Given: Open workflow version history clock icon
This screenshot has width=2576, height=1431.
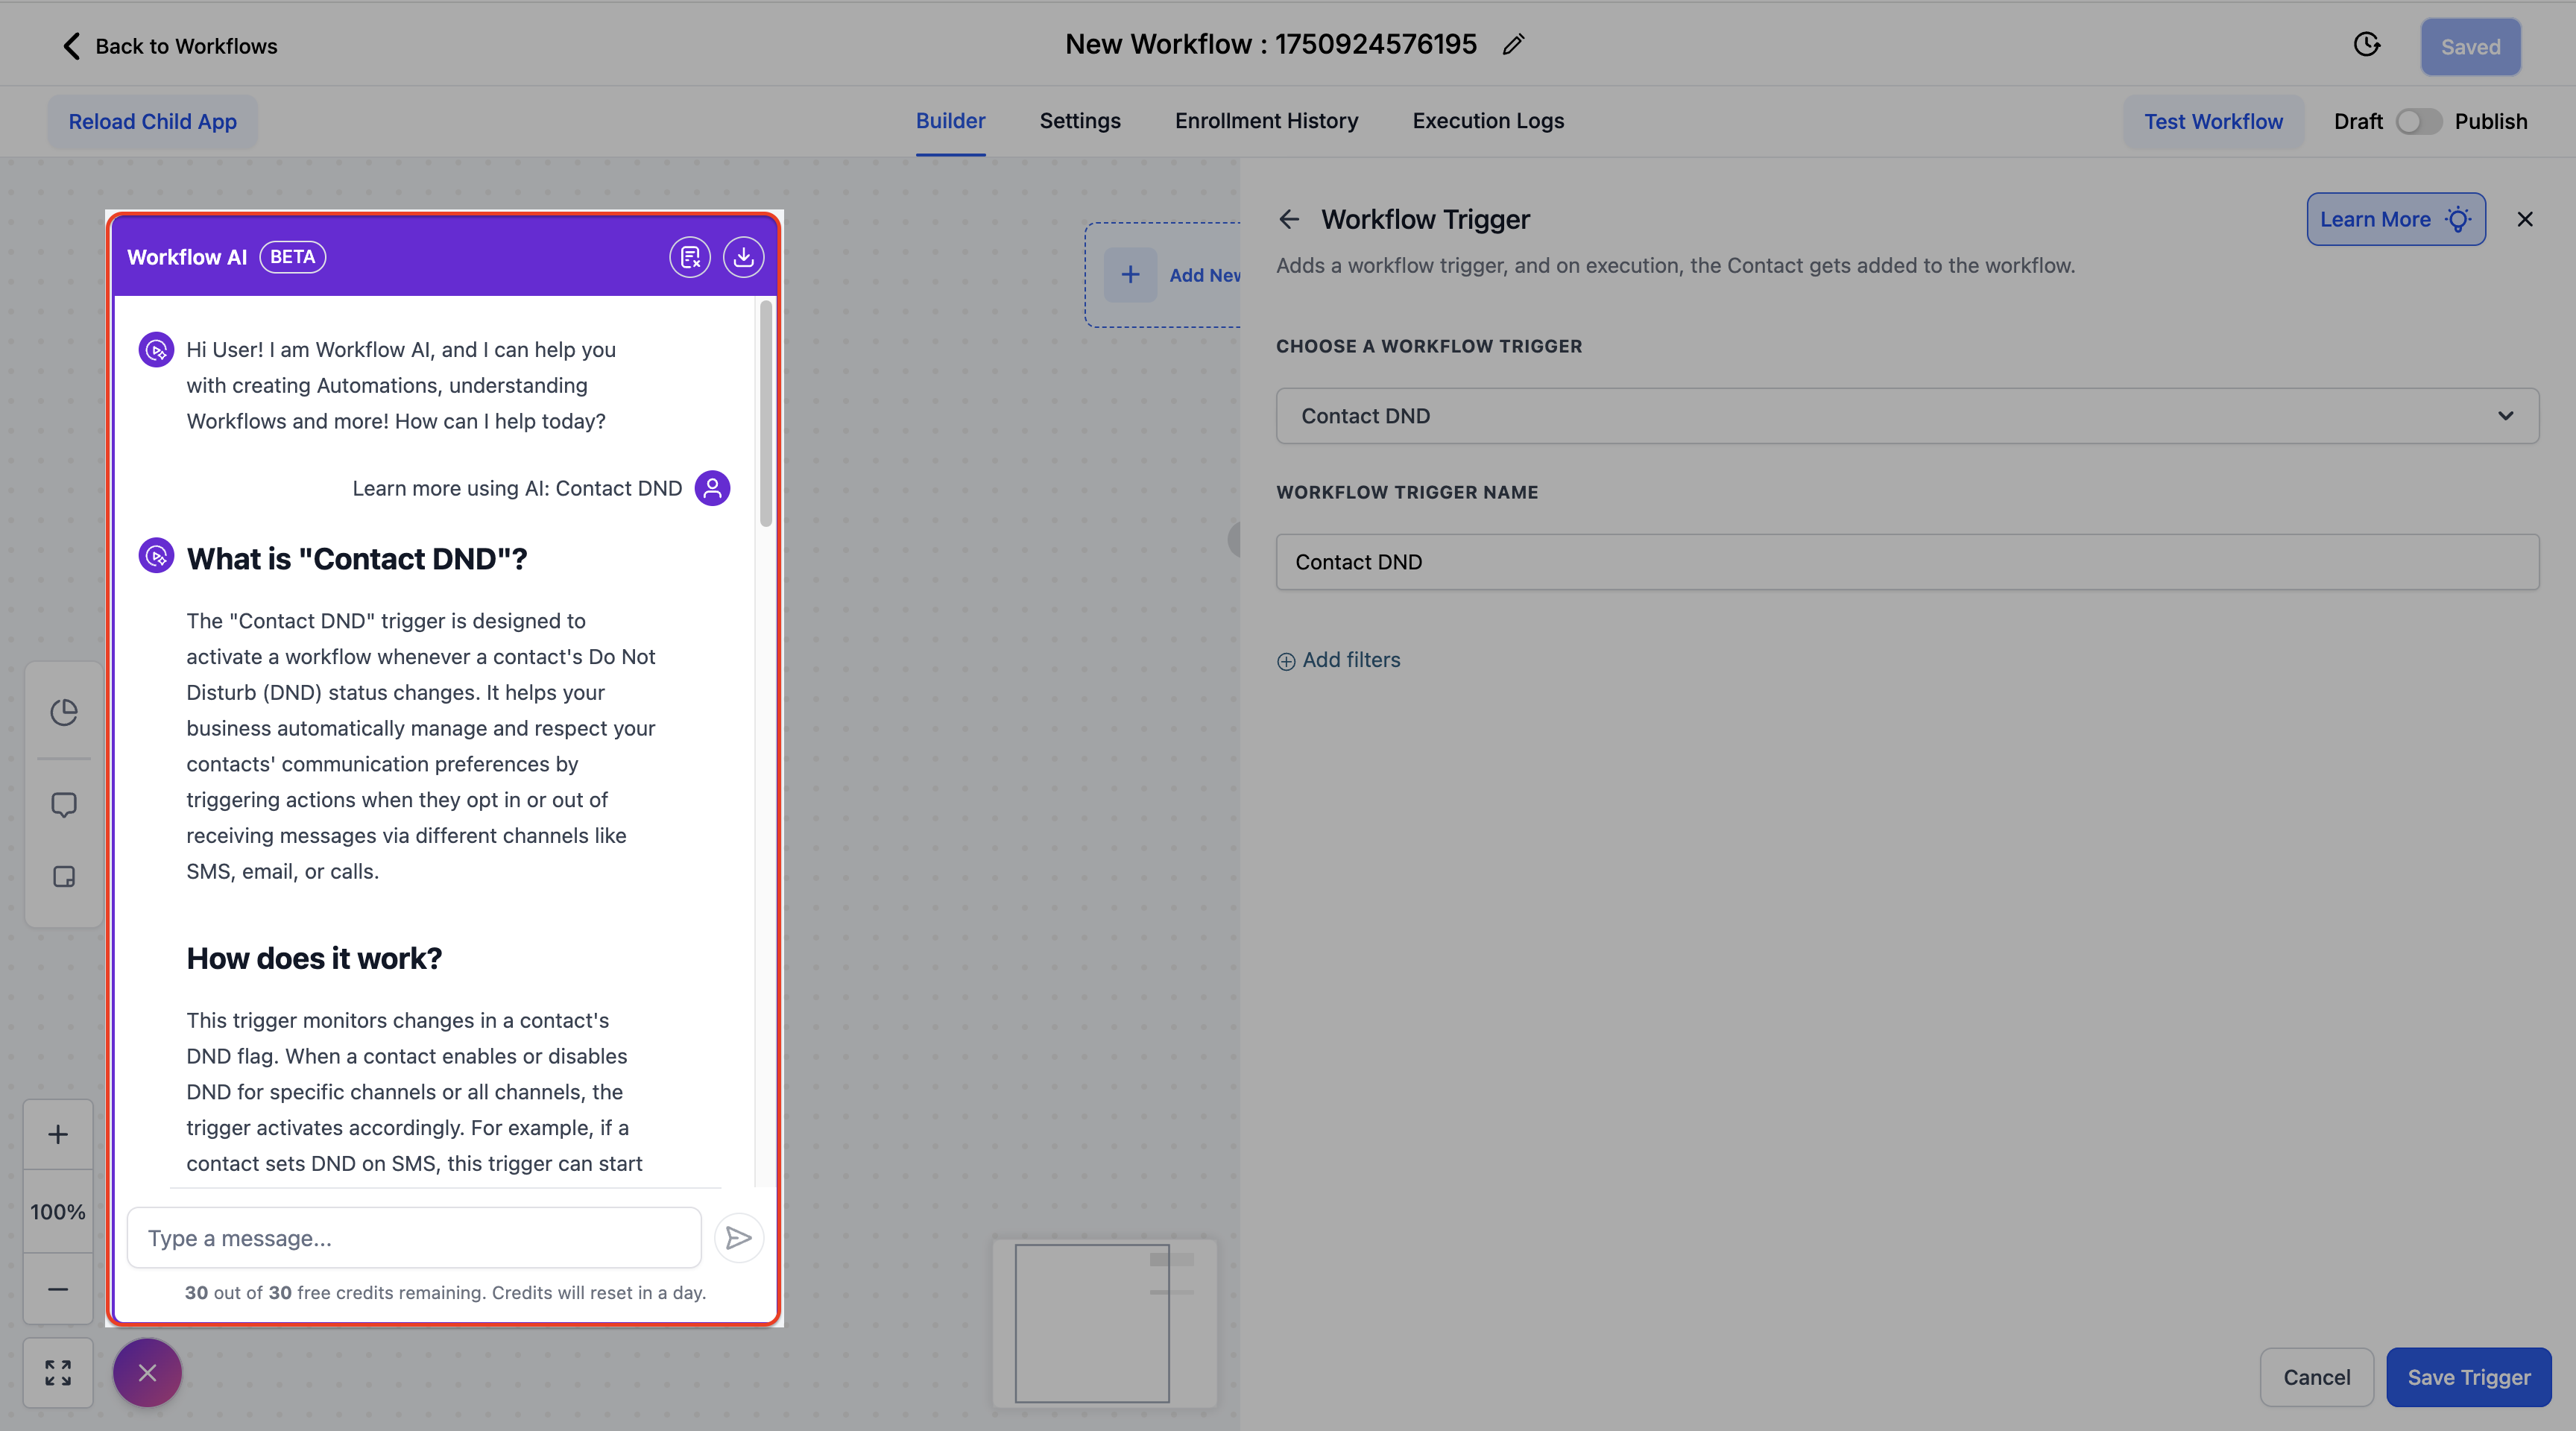Looking at the screenshot, I should click(2366, 45).
